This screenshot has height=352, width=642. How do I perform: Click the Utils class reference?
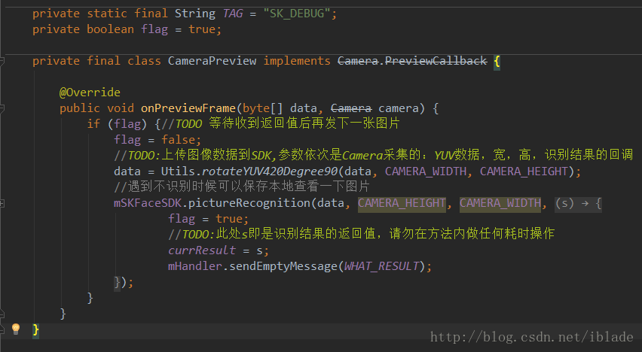178,171
